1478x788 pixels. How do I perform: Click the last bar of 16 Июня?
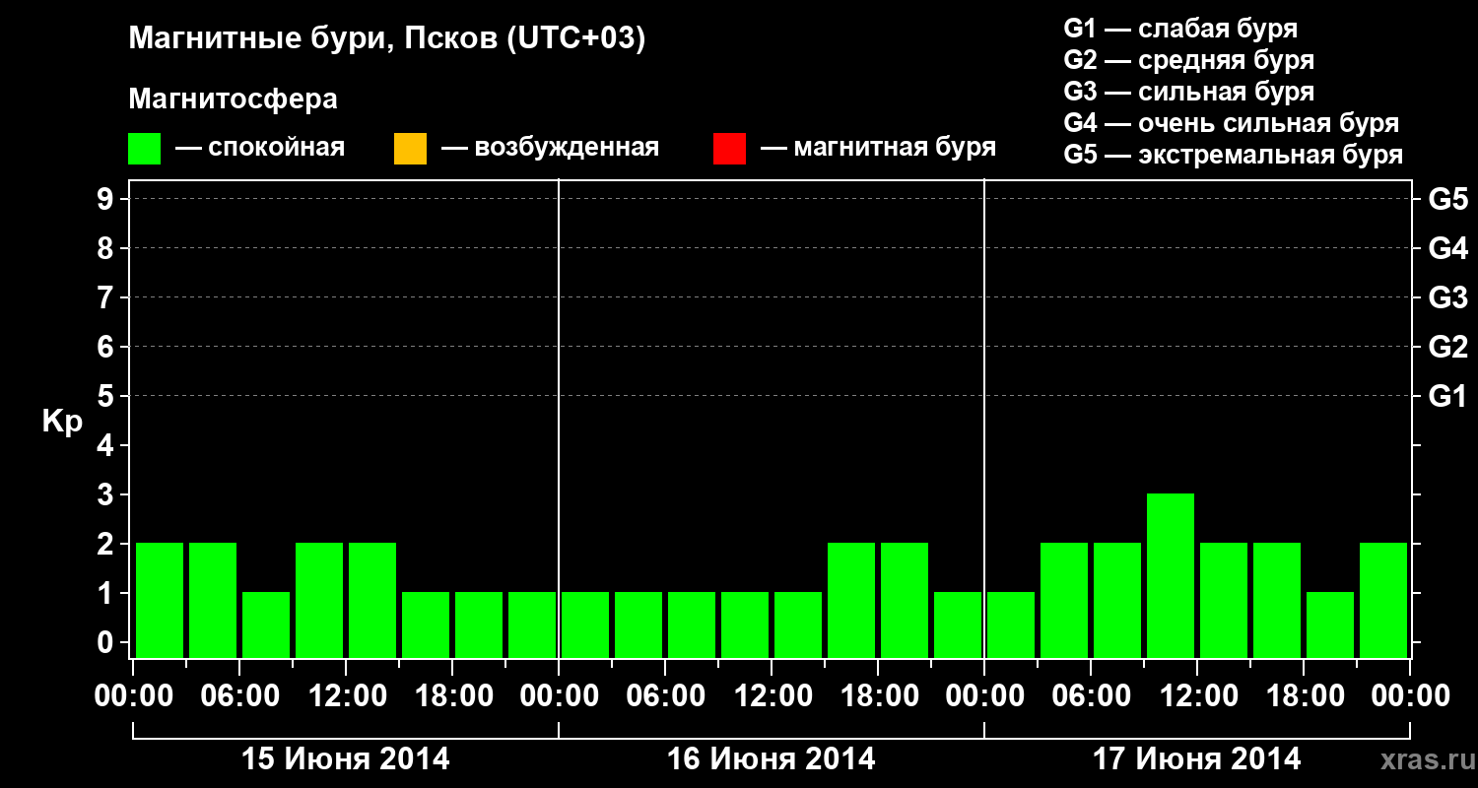point(958,624)
